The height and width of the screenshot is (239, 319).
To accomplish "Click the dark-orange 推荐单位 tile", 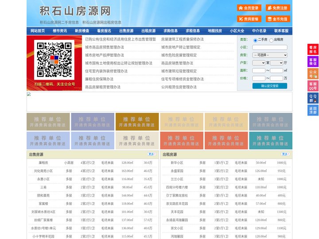I will [x=137, y=122].
